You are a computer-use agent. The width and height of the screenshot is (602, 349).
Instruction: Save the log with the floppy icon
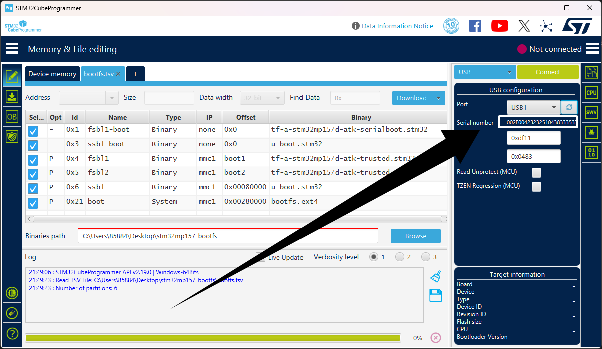(435, 295)
